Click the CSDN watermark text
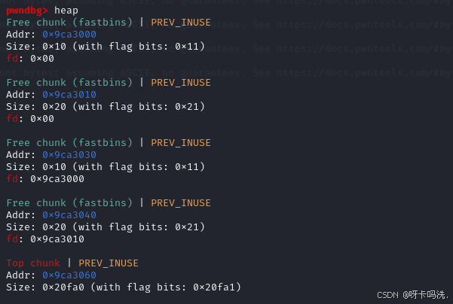453x304 pixels. 413,295
